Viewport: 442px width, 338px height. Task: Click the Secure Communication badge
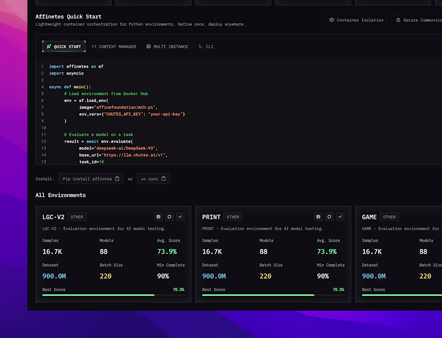pyautogui.click(x=417, y=20)
